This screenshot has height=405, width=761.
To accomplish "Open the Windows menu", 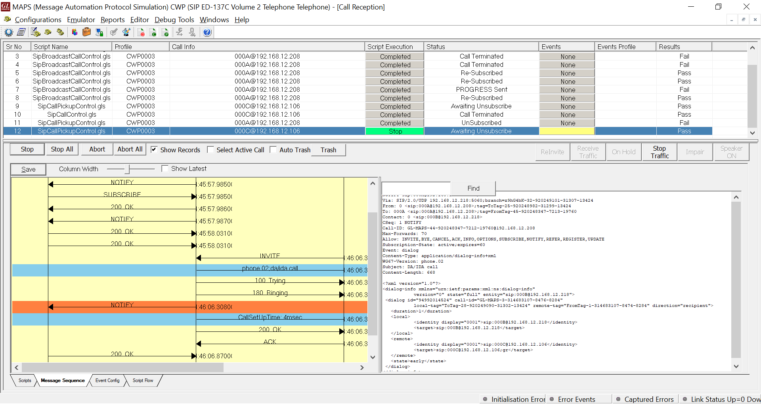I will (x=214, y=20).
